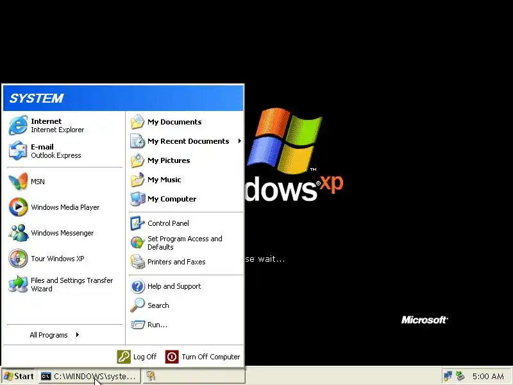The image size is (513, 385).
Task: Click the My Pictures text label
Action: click(x=169, y=160)
